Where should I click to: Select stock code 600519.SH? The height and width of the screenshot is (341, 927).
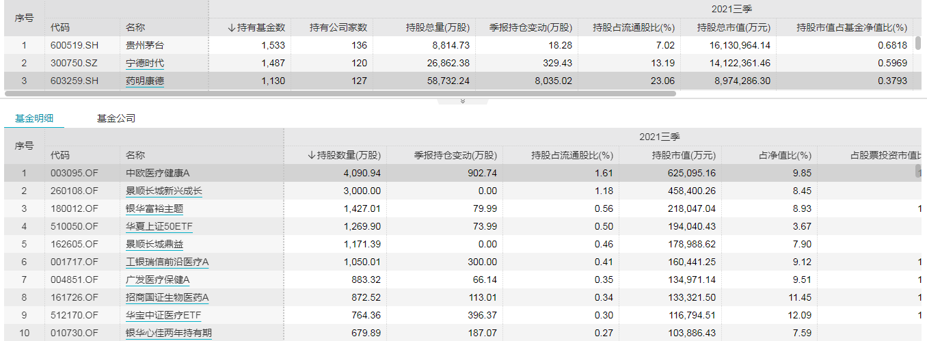(75, 45)
